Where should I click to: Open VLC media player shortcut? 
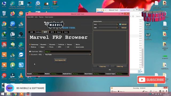[x=21, y=77]
